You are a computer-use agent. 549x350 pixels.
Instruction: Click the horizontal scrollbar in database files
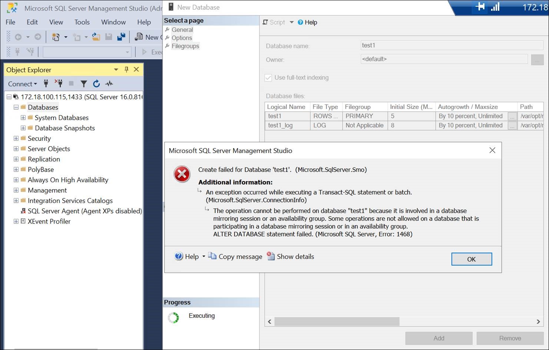pos(337,321)
